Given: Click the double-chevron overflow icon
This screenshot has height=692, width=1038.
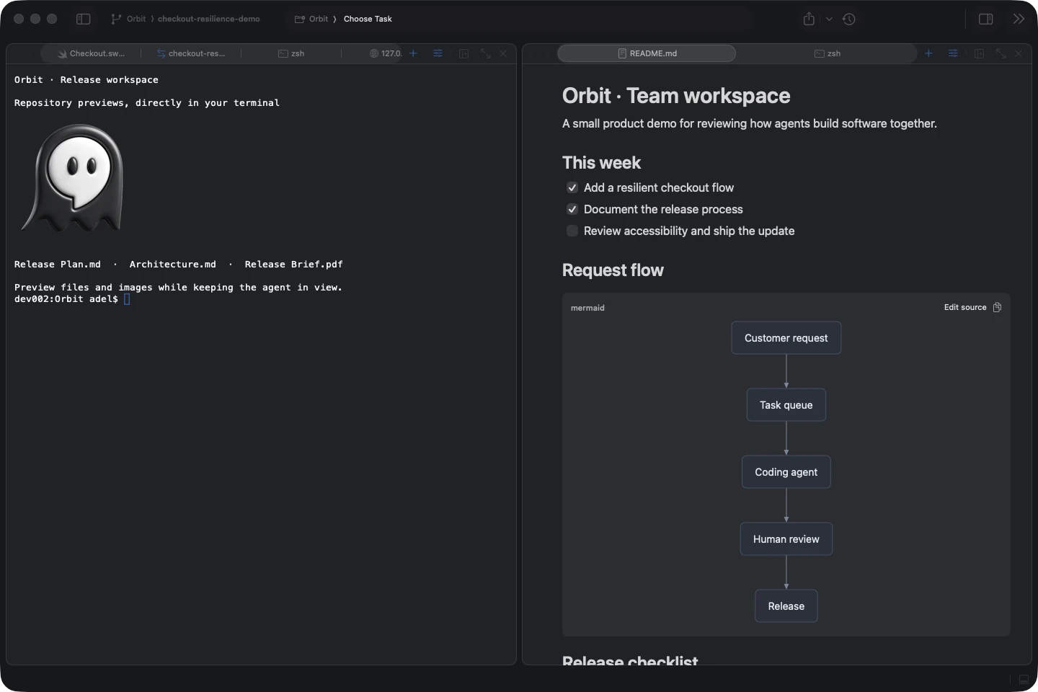Looking at the screenshot, I should pyautogui.click(x=1019, y=19).
